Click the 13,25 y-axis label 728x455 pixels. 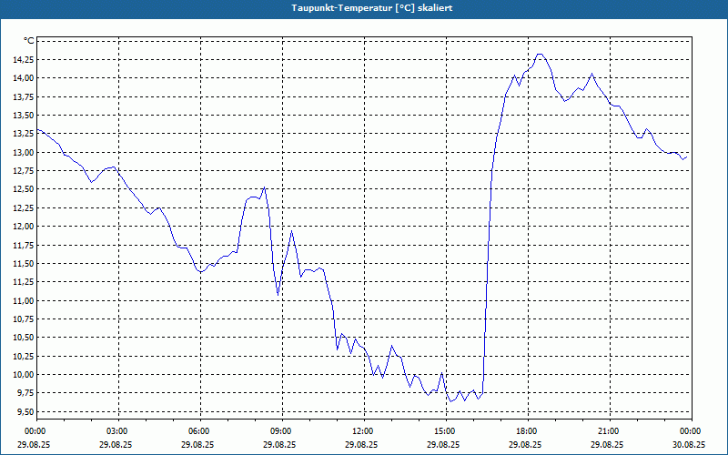pyautogui.click(x=25, y=134)
